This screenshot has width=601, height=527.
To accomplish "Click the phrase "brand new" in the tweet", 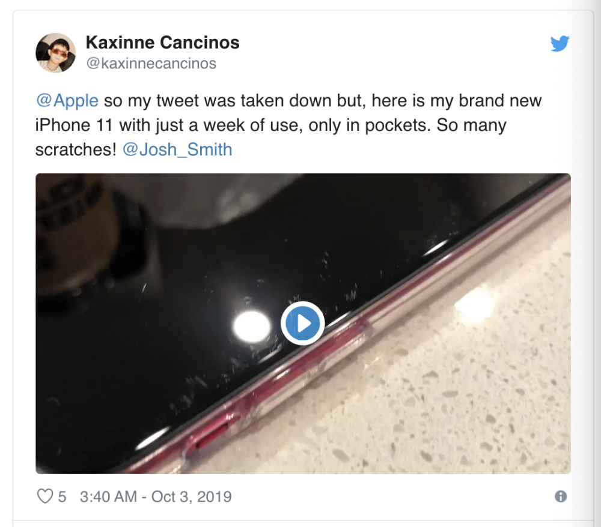I will click(500, 101).
